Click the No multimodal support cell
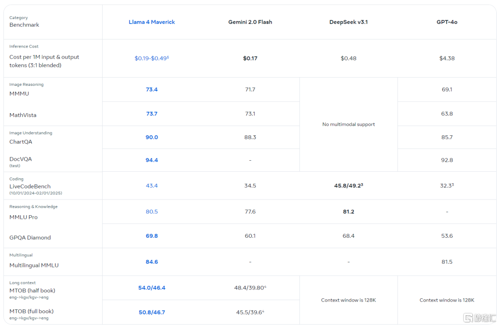Viewport: 499px width, 326px height. click(348, 124)
